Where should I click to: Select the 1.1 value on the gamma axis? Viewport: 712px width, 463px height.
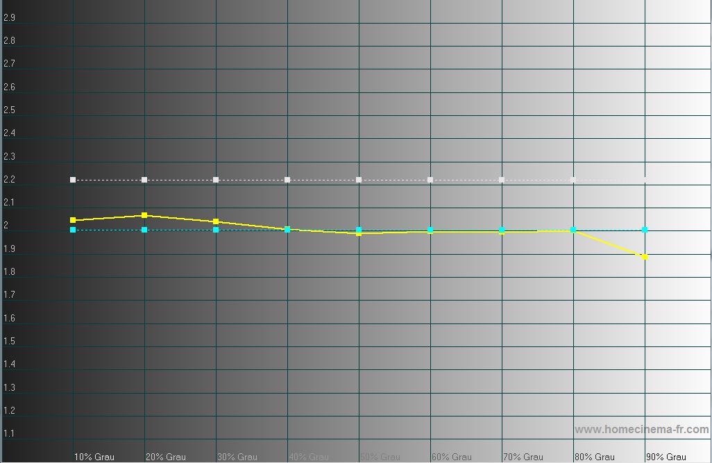10,434
